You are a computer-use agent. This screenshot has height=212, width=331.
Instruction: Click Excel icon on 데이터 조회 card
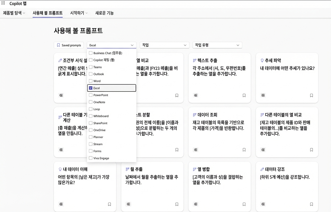(196, 150)
